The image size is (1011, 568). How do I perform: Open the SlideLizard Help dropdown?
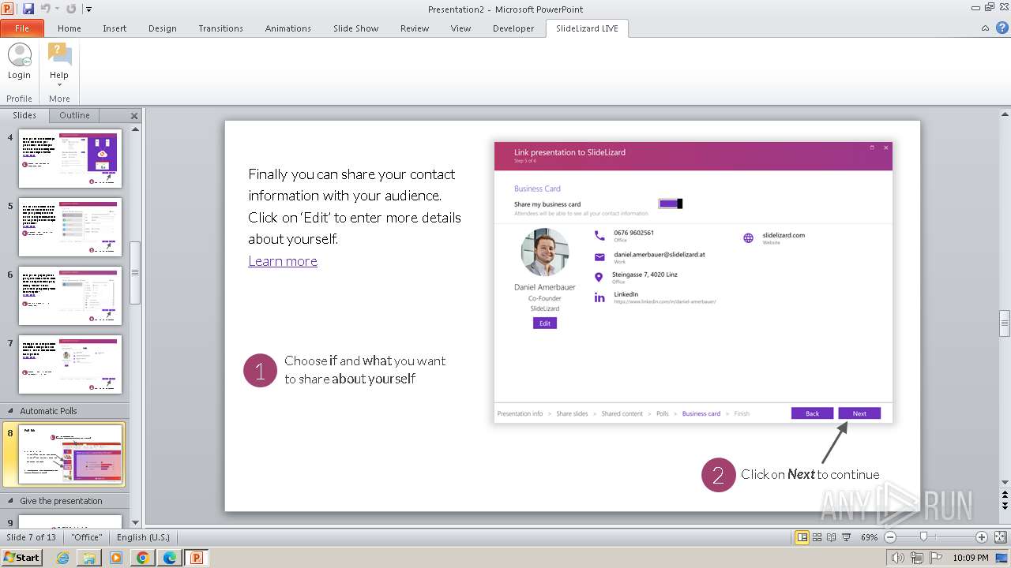click(x=59, y=65)
